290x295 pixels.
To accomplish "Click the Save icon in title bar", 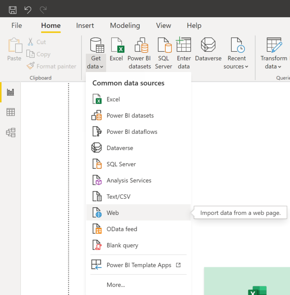I will [13, 10].
